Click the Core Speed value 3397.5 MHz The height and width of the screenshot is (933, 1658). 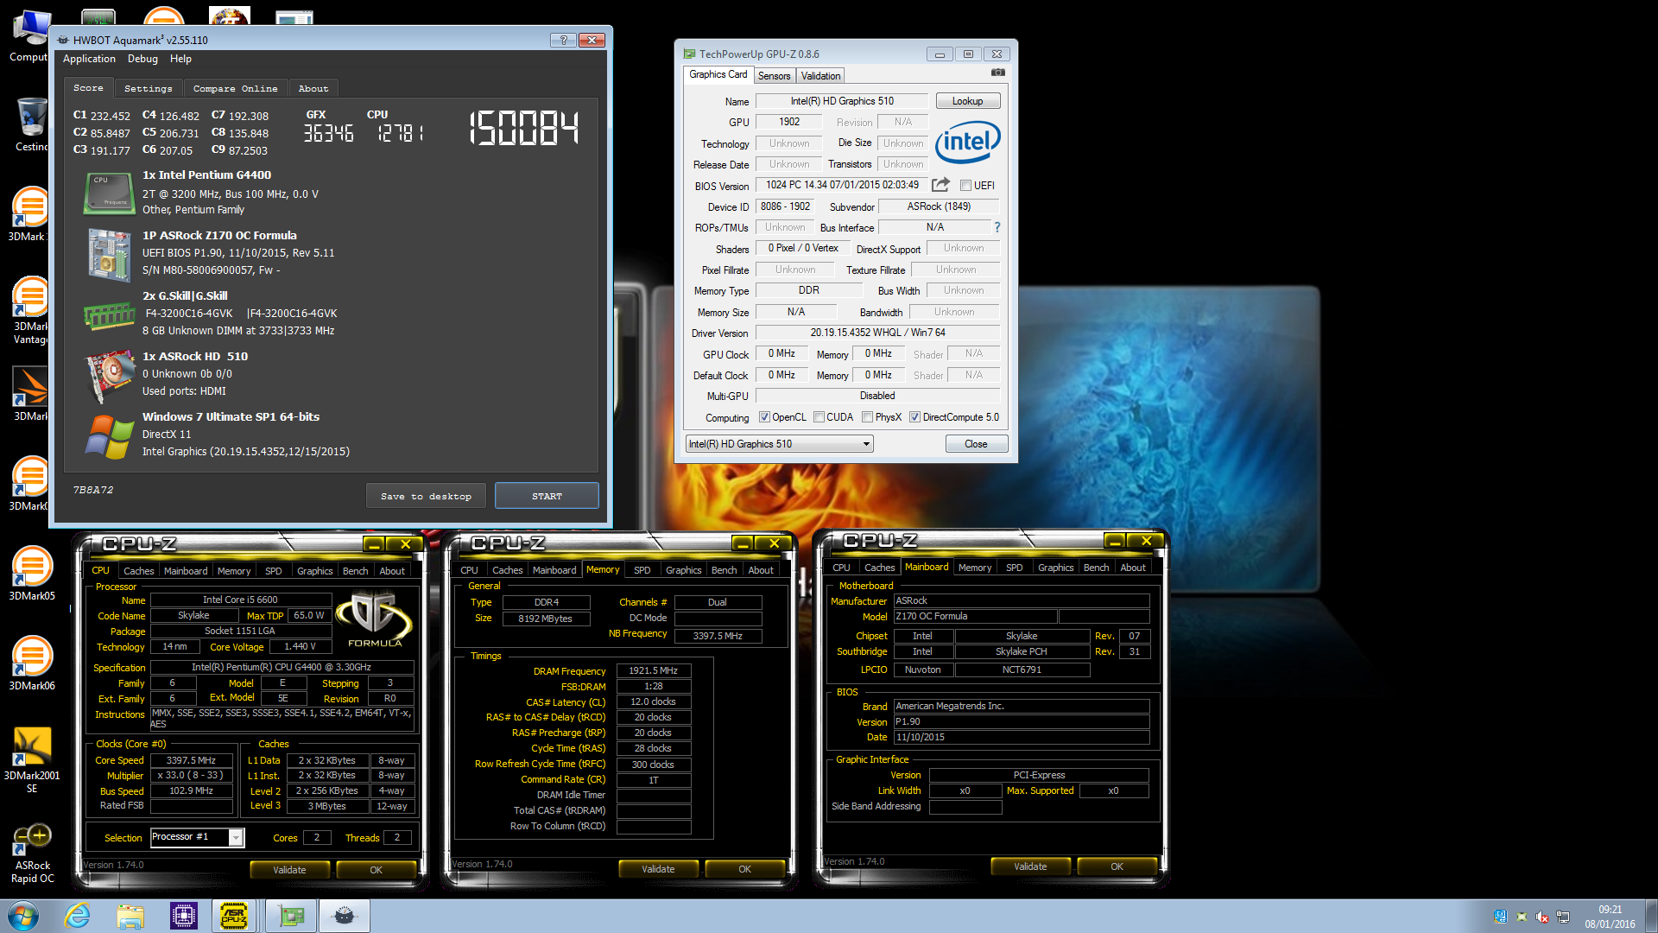click(x=192, y=760)
